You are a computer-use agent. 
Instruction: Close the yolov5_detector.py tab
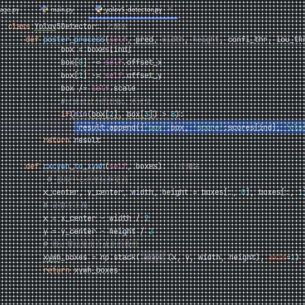170,9
